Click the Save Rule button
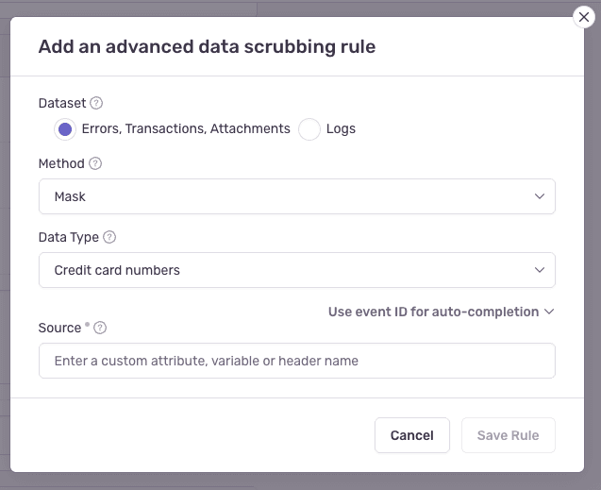 pos(508,435)
